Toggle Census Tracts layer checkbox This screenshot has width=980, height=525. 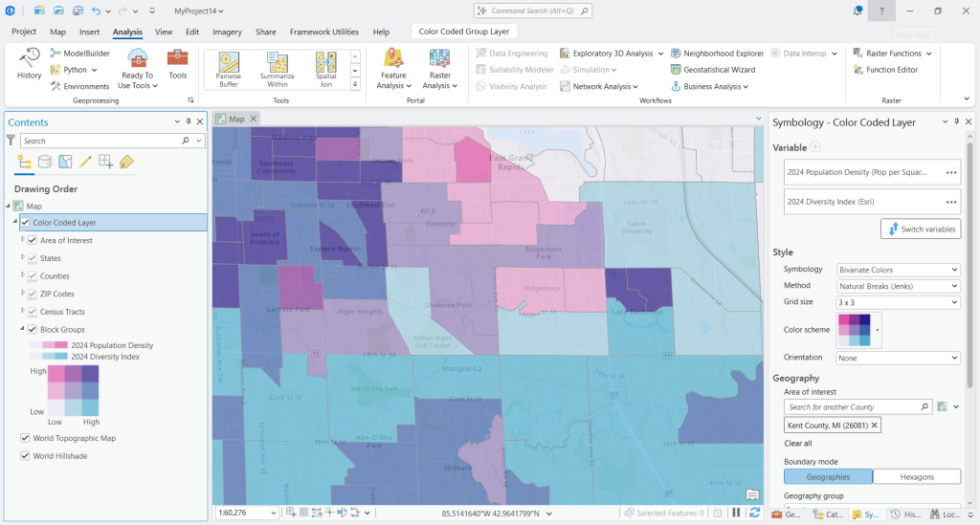tap(33, 312)
